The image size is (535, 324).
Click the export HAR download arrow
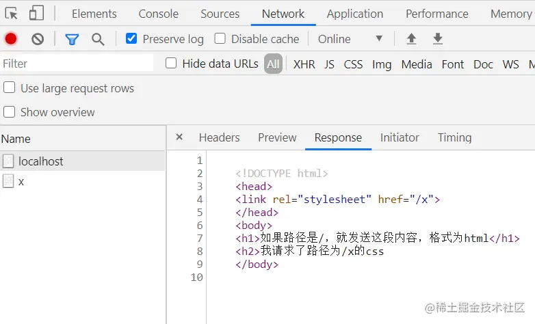438,39
